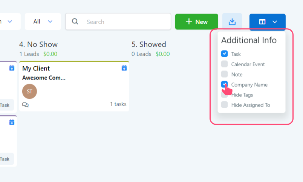Click calendar add icon on My Client card
This screenshot has width=303, height=182.
[124, 68]
